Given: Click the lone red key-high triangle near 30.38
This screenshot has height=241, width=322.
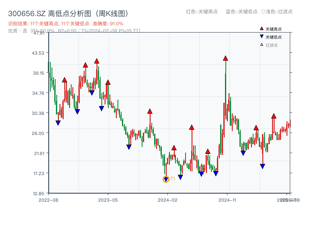Looking at the screenshot, I should 150,111.
